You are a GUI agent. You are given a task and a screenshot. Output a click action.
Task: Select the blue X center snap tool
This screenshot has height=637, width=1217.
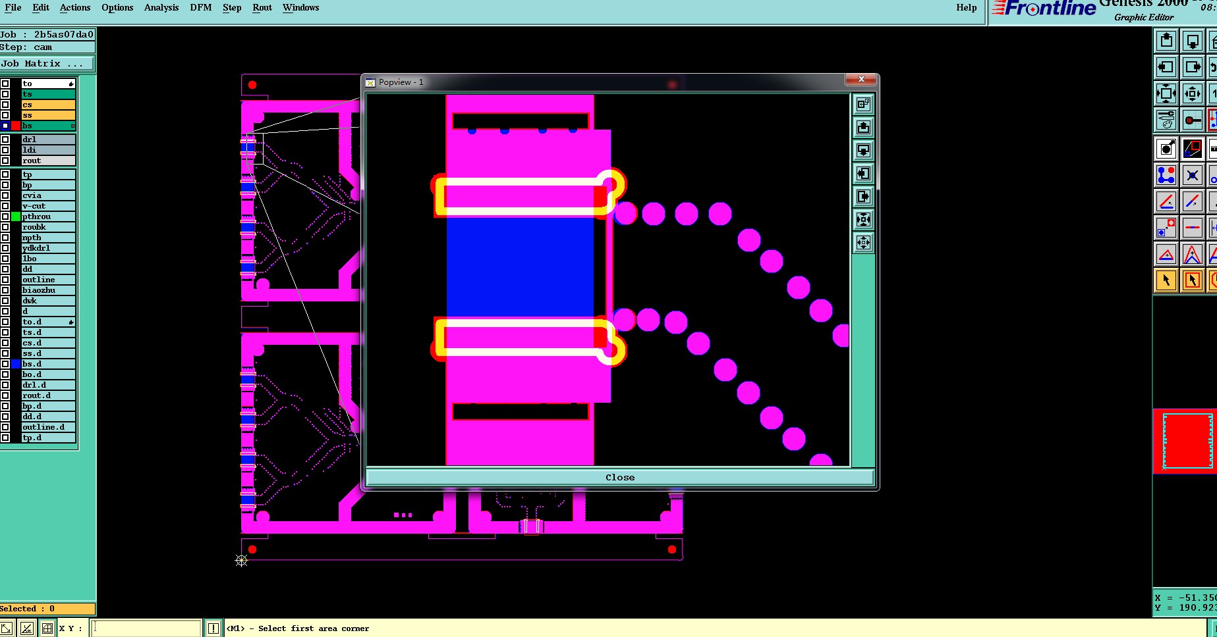[x=1193, y=175]
